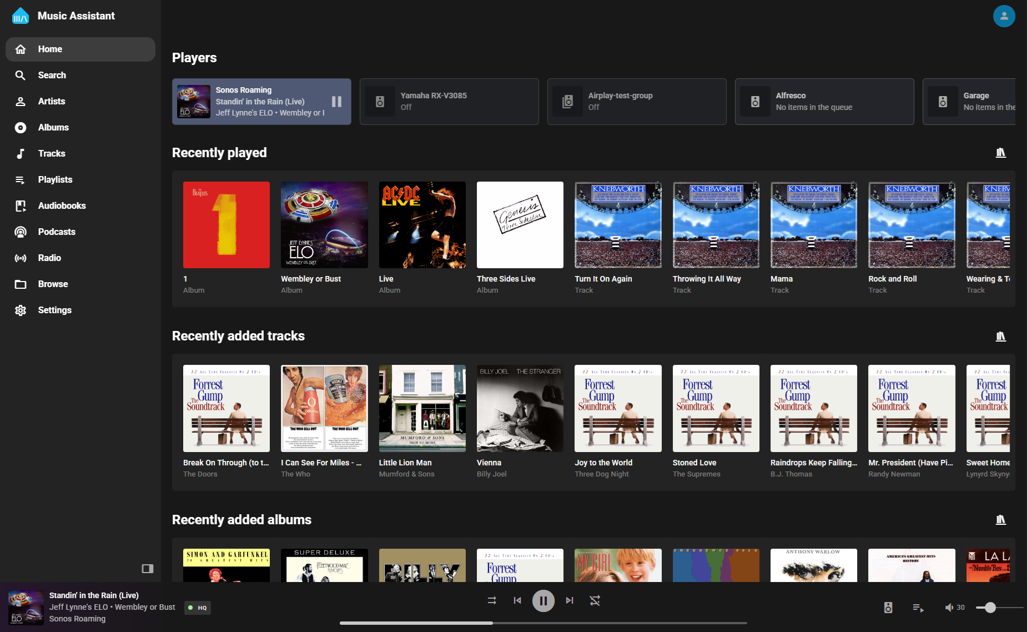Open the Home page in sidebar

[80, 49]
